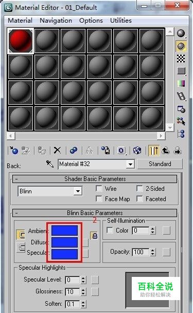Toggle Show Map in Viewport cube icon

pyautogui.click(x=137, y=150)
